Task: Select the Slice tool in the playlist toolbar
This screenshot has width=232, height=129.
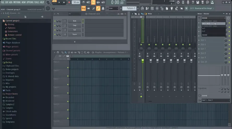Action: [79, 52]
